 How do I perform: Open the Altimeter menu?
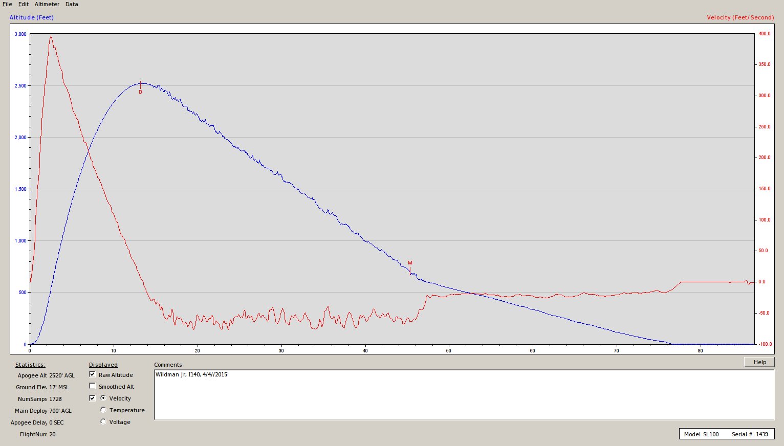(x=47, y=4)
